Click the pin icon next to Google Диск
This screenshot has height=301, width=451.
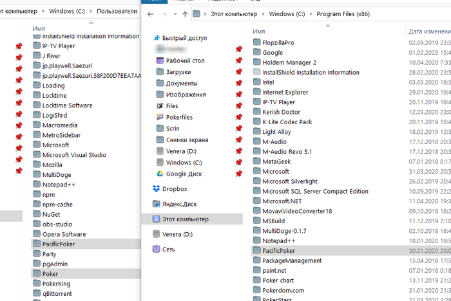[239, 174]
